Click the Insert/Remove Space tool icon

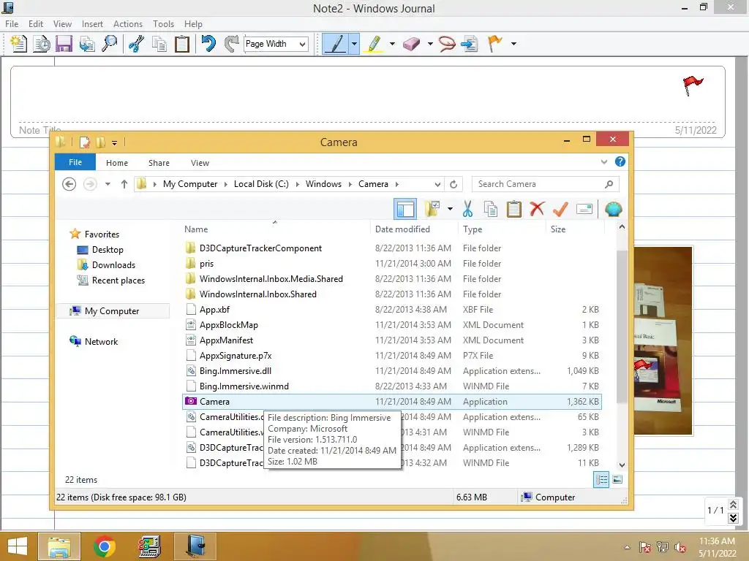tap(470, 44)
